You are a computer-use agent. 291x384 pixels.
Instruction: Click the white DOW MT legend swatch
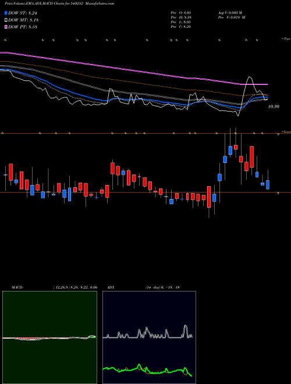point(6,20)
